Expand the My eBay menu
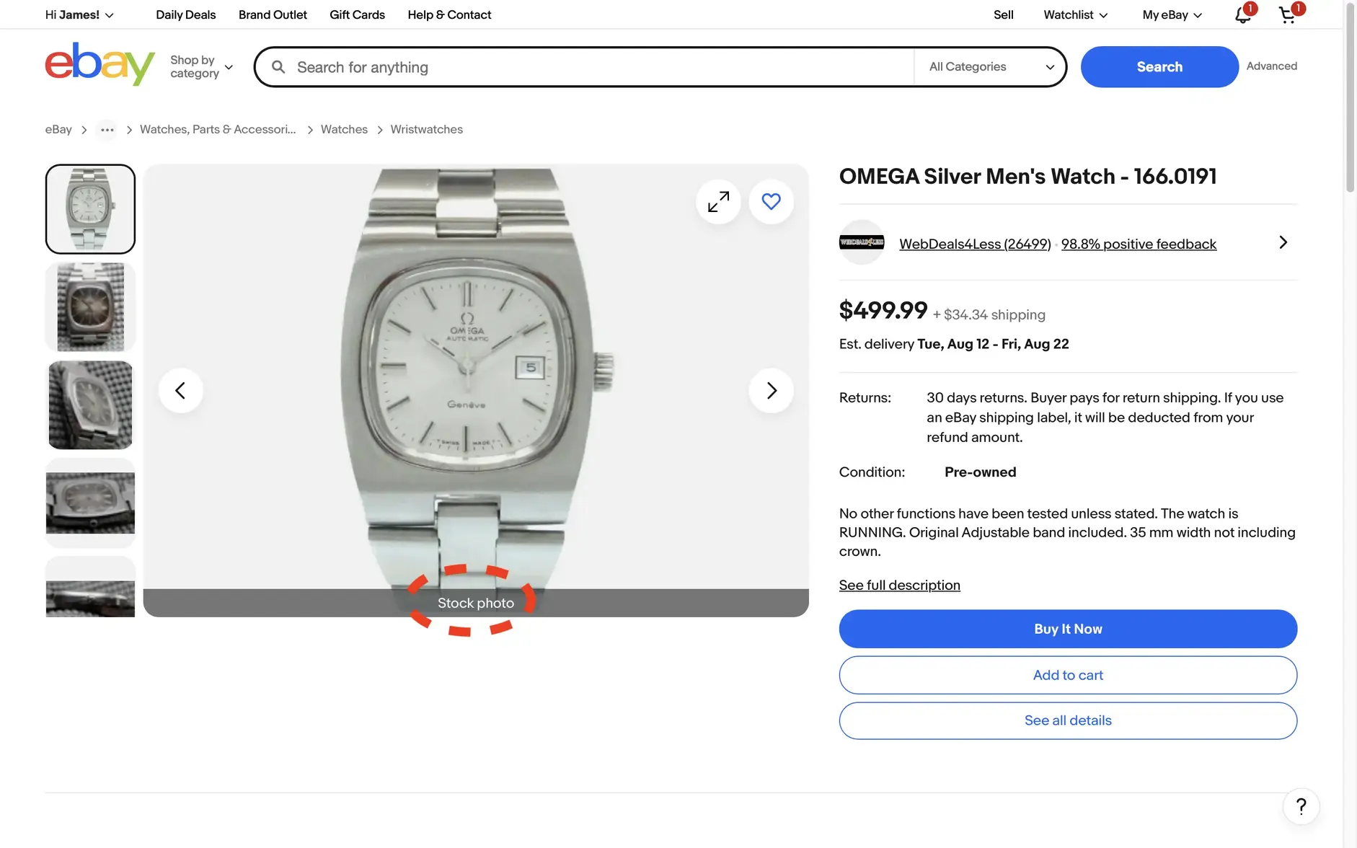This screenshot has width=1357, height=848. coord(1170,14)
